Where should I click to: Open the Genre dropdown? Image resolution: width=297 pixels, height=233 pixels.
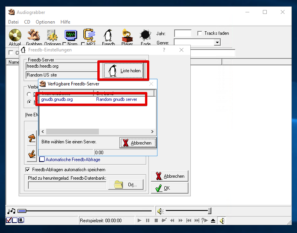[217, 42]
